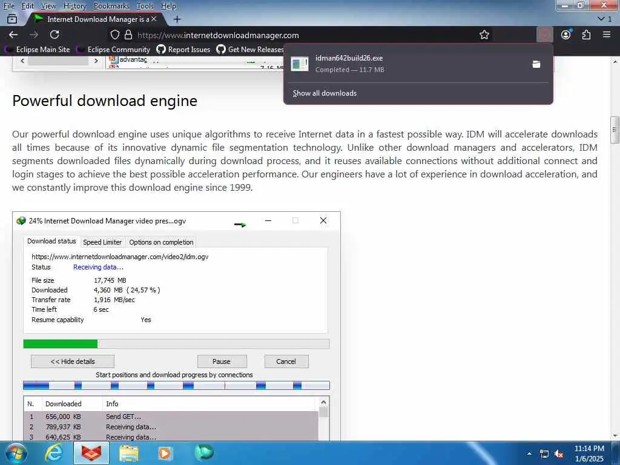Click the tracking protection shield icon
Viewport: 620px width, 465px height.
click(x=114, y=35)
